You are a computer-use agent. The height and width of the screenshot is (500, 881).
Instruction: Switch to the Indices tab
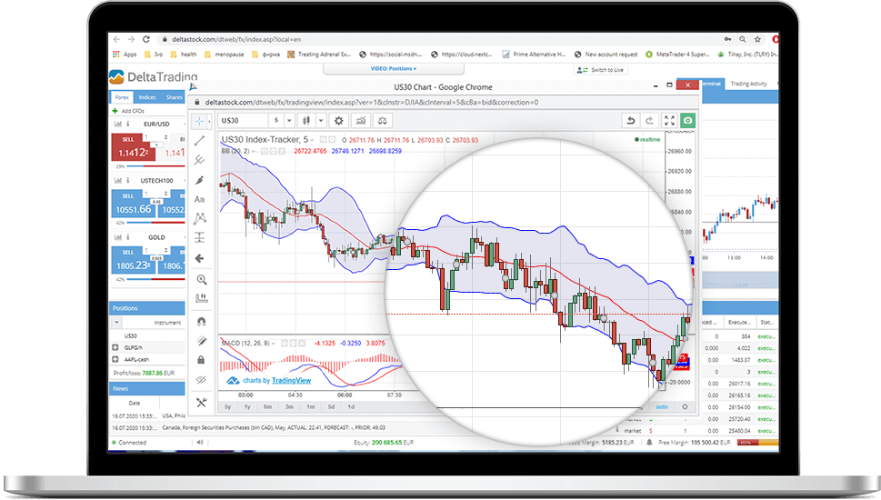tap(147, 97)
